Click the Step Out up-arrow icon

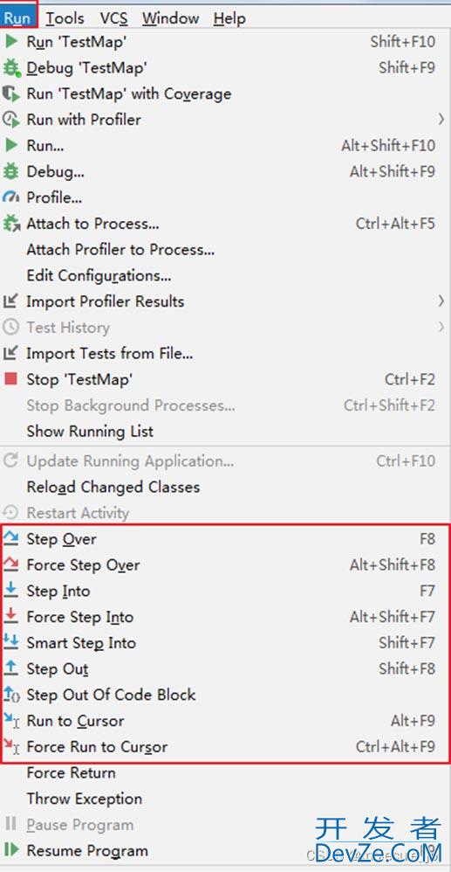coord(11,668)
